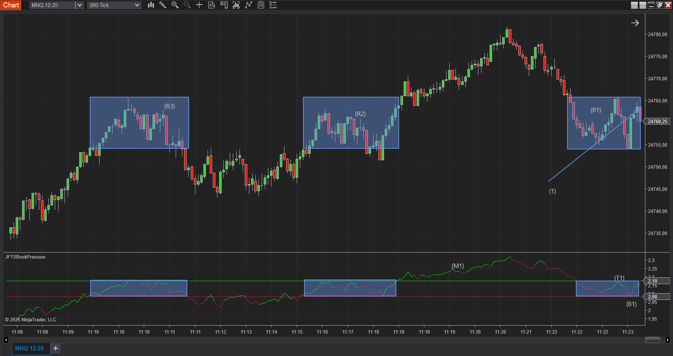Open the Chart Trader icon
Image resolution: width=673 pixels, height=356 pixels.
coord(224,5)
